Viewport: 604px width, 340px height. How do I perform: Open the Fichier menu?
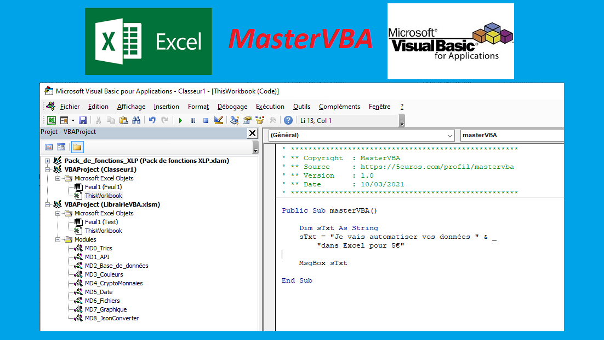[x=70, y=107]
